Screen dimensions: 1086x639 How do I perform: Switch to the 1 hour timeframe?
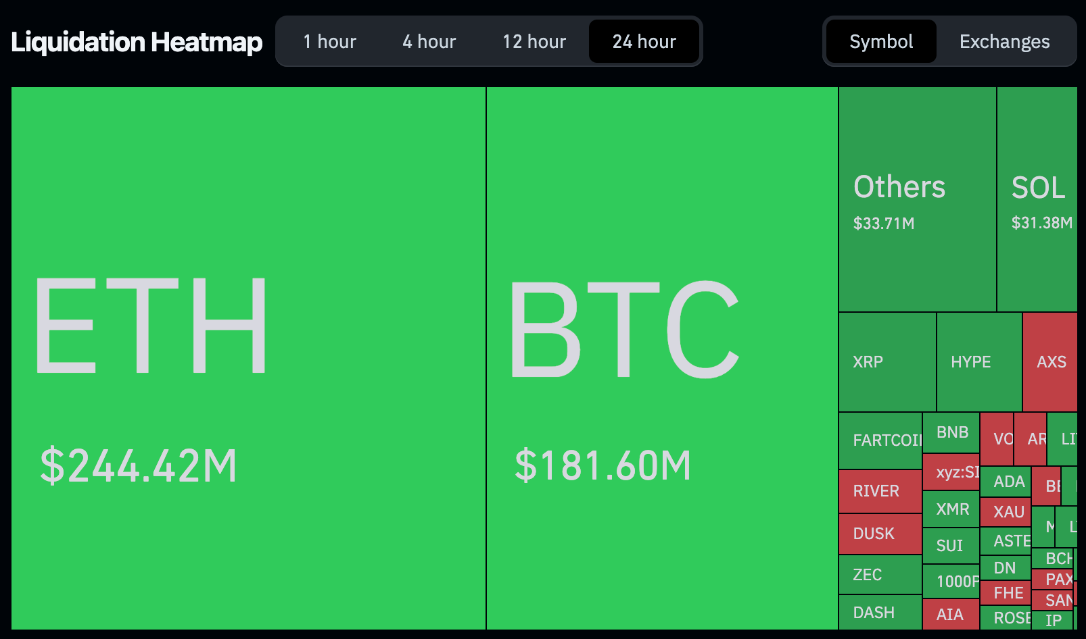tap(329, 42)
